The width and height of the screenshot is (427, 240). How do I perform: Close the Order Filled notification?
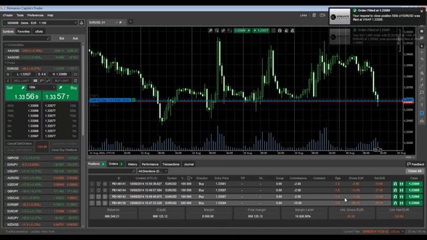(422, 11)
